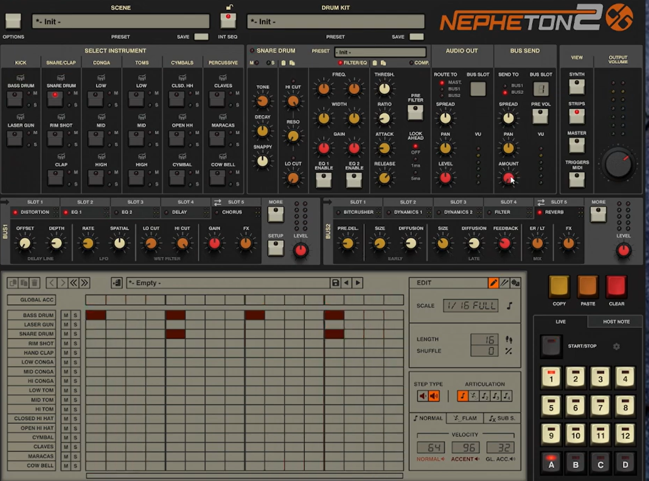Enable the BUS1 Distortion slot LED
The height and width of the screenshot is (481, 649).
pyautogui.click(x=15, y=212)
